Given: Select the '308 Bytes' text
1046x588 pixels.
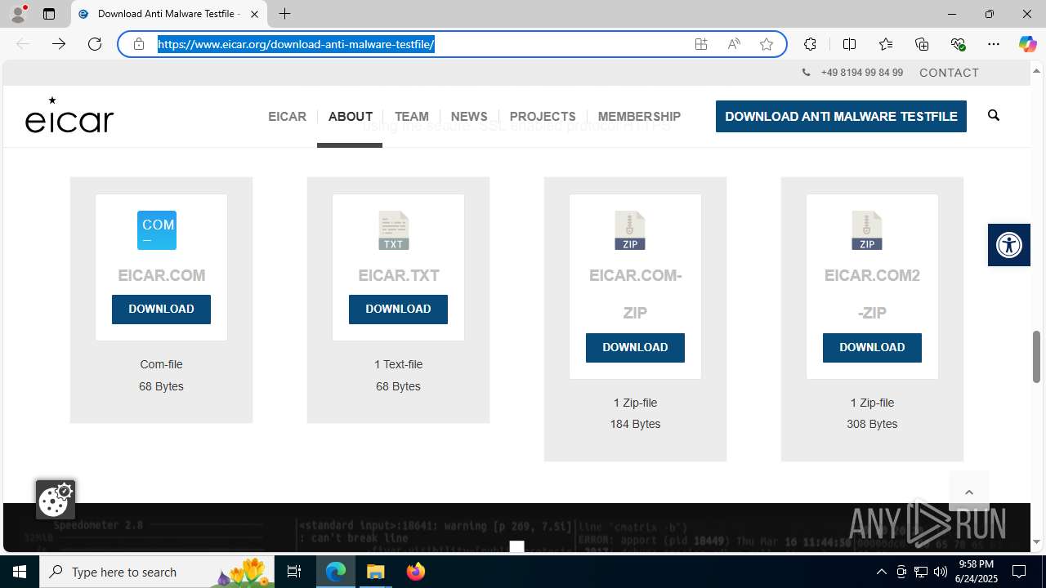Looking at the screenshot, I should tap(872, 424).
